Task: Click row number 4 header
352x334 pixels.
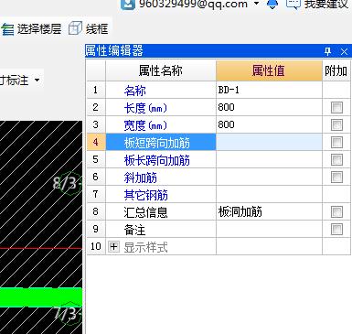Action: click(x=96, y=143)
